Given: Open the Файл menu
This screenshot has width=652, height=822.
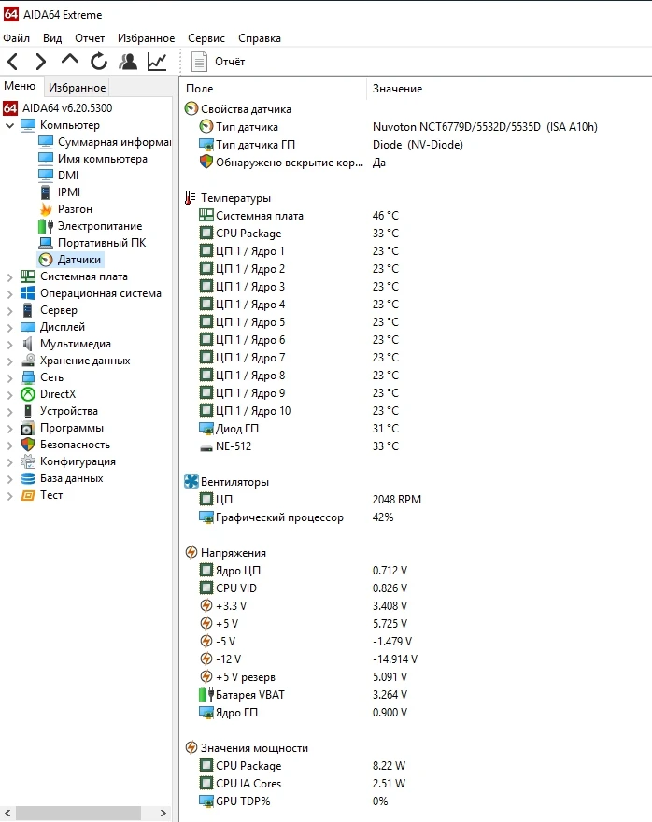Looking at the screenshot, I should pyautogui.click(x=16, y=38).
